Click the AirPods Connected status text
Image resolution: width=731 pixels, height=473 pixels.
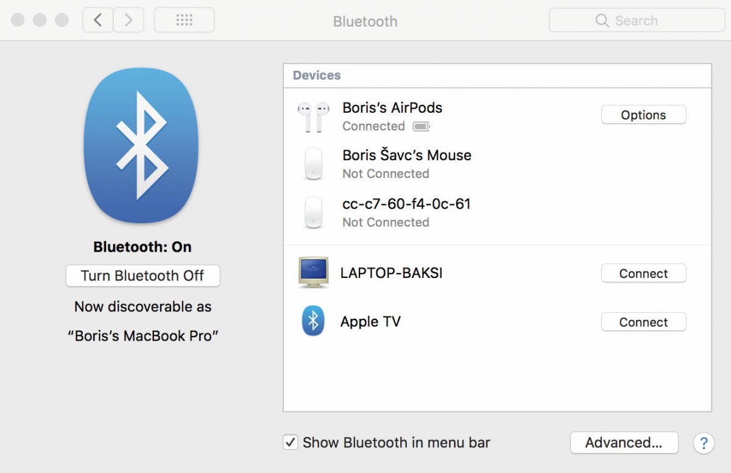[x=373, y=126]
